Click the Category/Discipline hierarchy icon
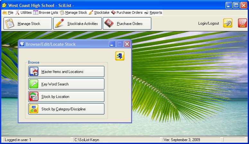Screen dimensions: 249x144 click(34, 109)
